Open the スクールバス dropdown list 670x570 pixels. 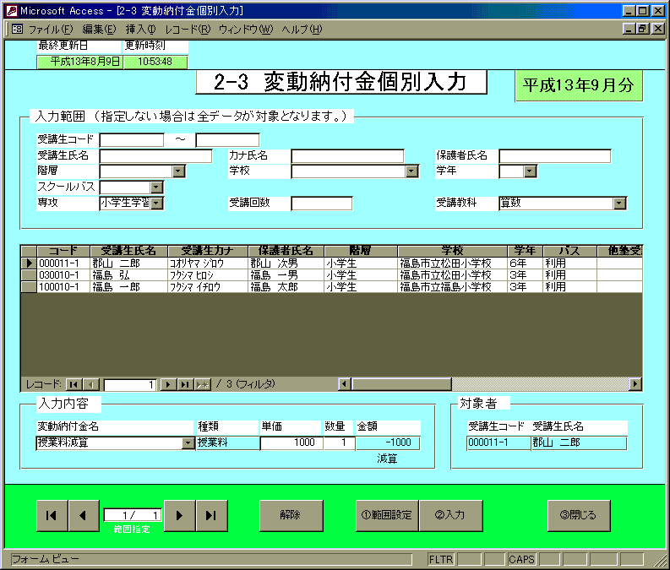[157, 187]
